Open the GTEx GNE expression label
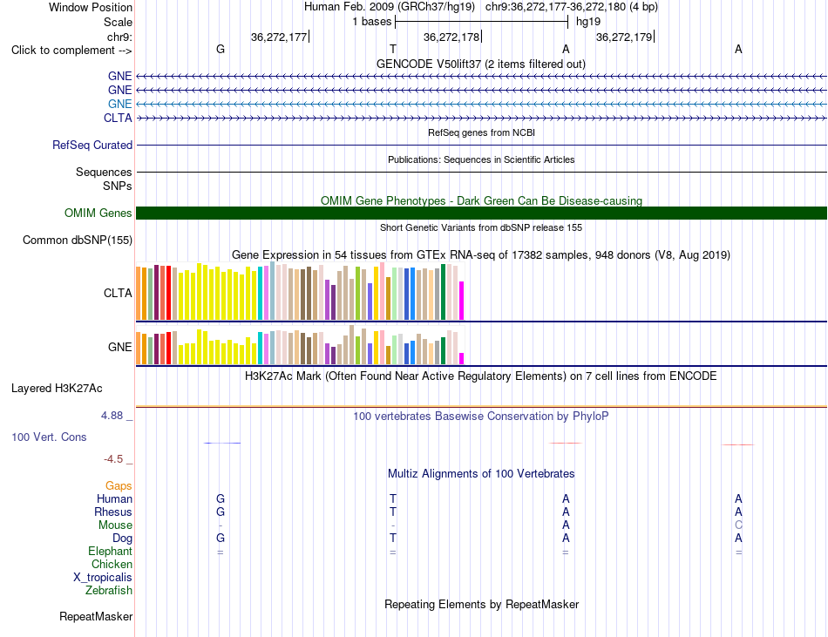 point(120,347)
